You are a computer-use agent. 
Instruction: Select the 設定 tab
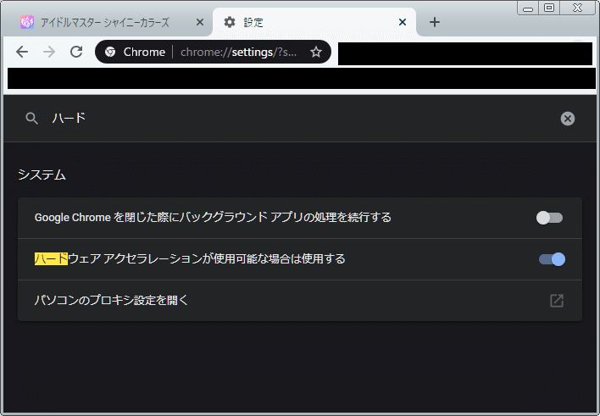click(314, 22)
